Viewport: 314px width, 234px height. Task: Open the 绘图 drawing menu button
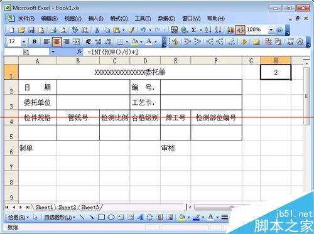[18, 218]
